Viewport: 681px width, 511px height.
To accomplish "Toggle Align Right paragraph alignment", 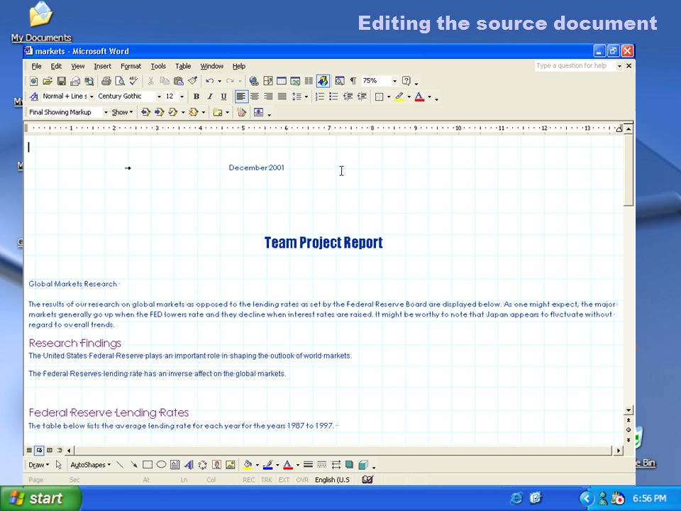I will (x=269, y=97).
